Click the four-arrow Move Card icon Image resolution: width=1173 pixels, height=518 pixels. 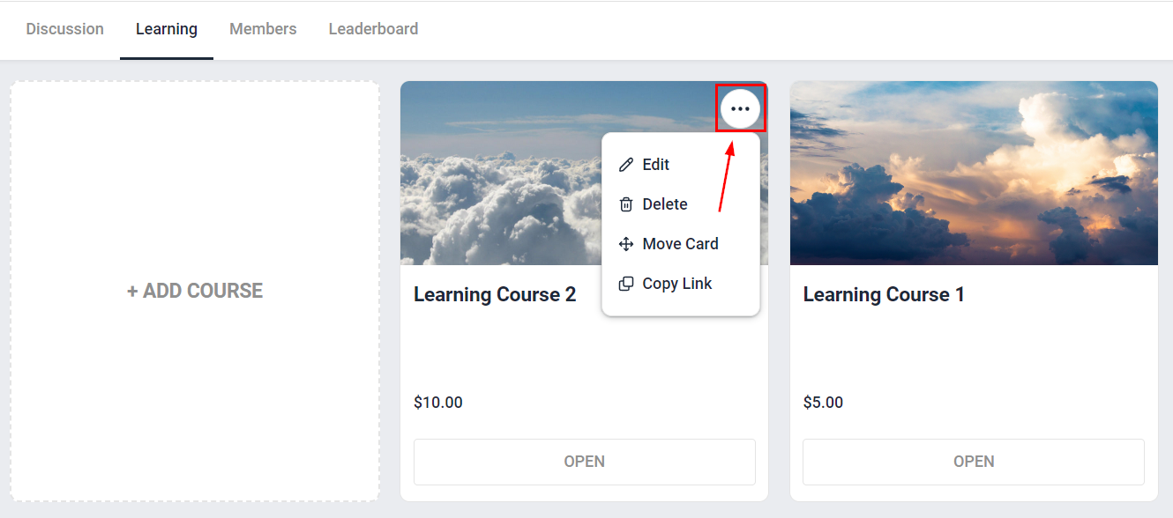626,244
